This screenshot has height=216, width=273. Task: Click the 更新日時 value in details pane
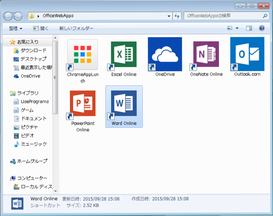coord(101,199)
